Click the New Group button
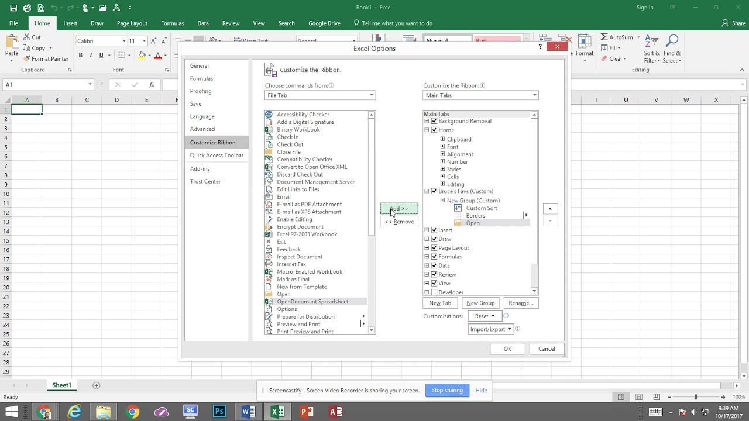Screen dimensions: 749x421 click(480, 303)
